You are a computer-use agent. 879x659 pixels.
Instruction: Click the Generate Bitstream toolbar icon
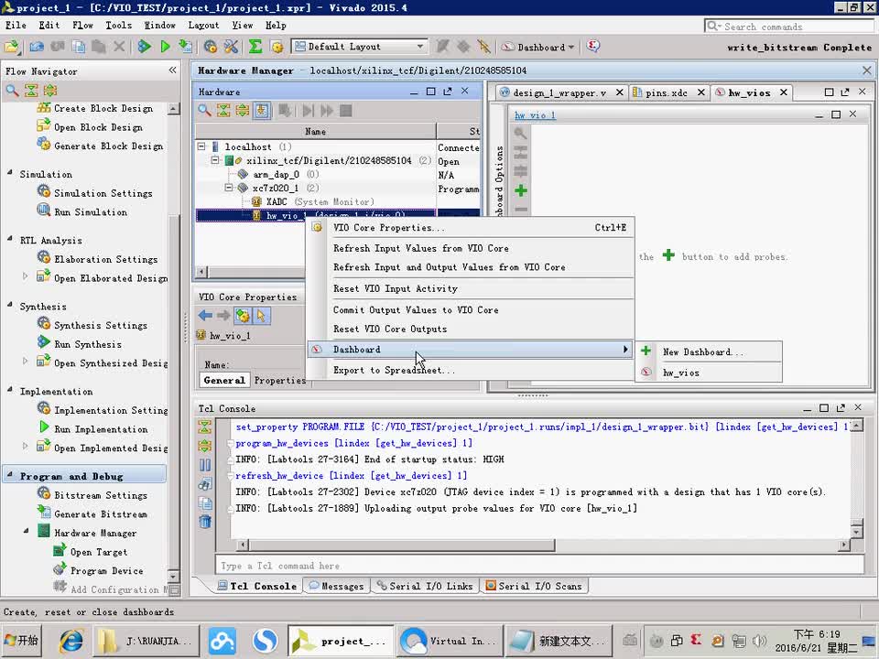[185, 47]
